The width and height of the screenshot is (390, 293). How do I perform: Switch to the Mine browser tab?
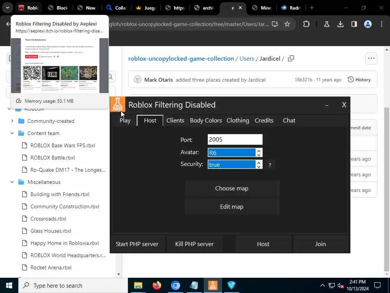262,8
